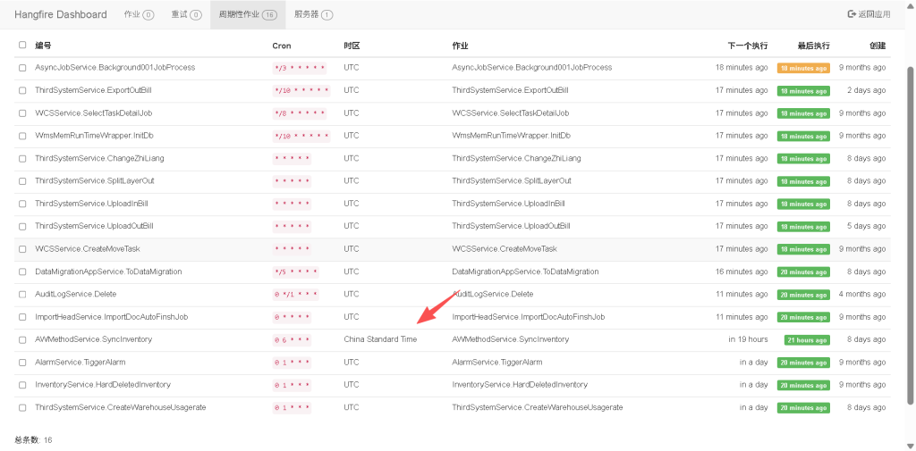
Task: Click the China Standard Time timezone cell
Action: 380,339
